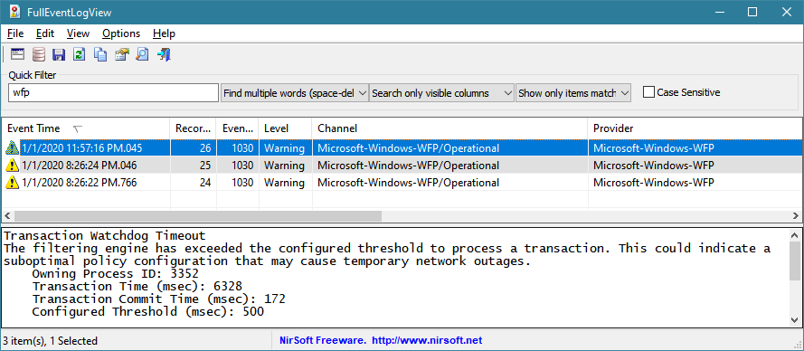Open the Help menu
804x351 pixels.
(164, 33)
